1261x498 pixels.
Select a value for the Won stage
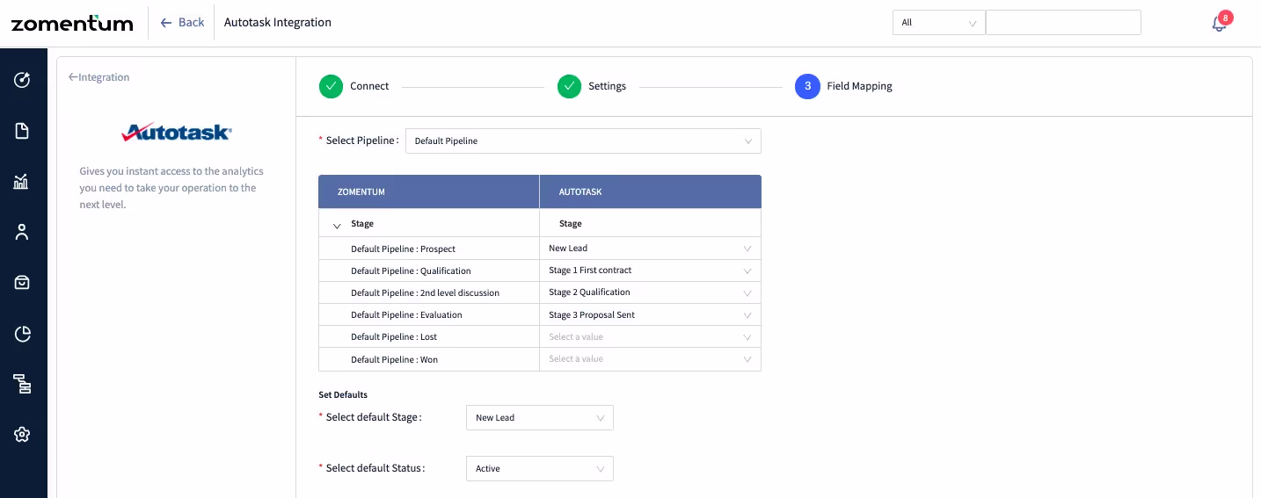(650, 359)
